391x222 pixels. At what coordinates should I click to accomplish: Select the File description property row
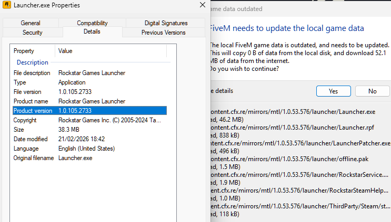89,73
